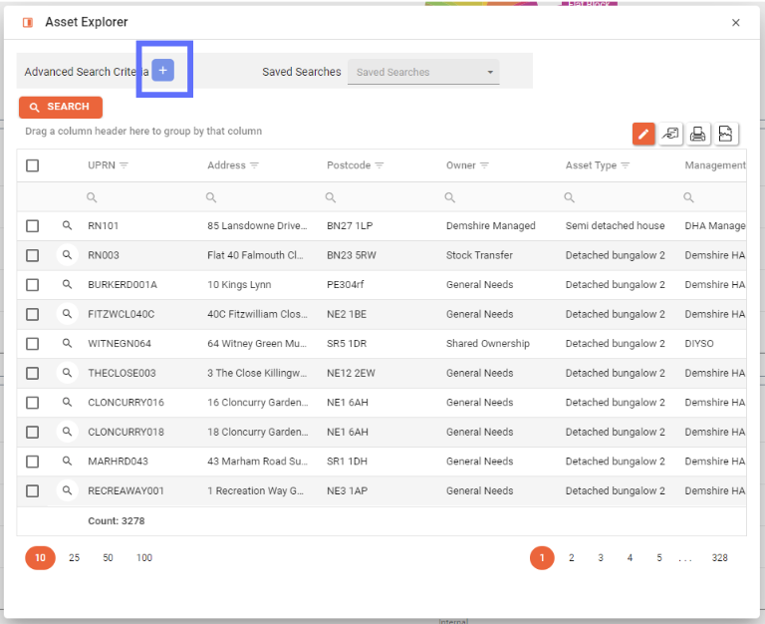
Task: Click the Address column search field
Action: [261, 197]
